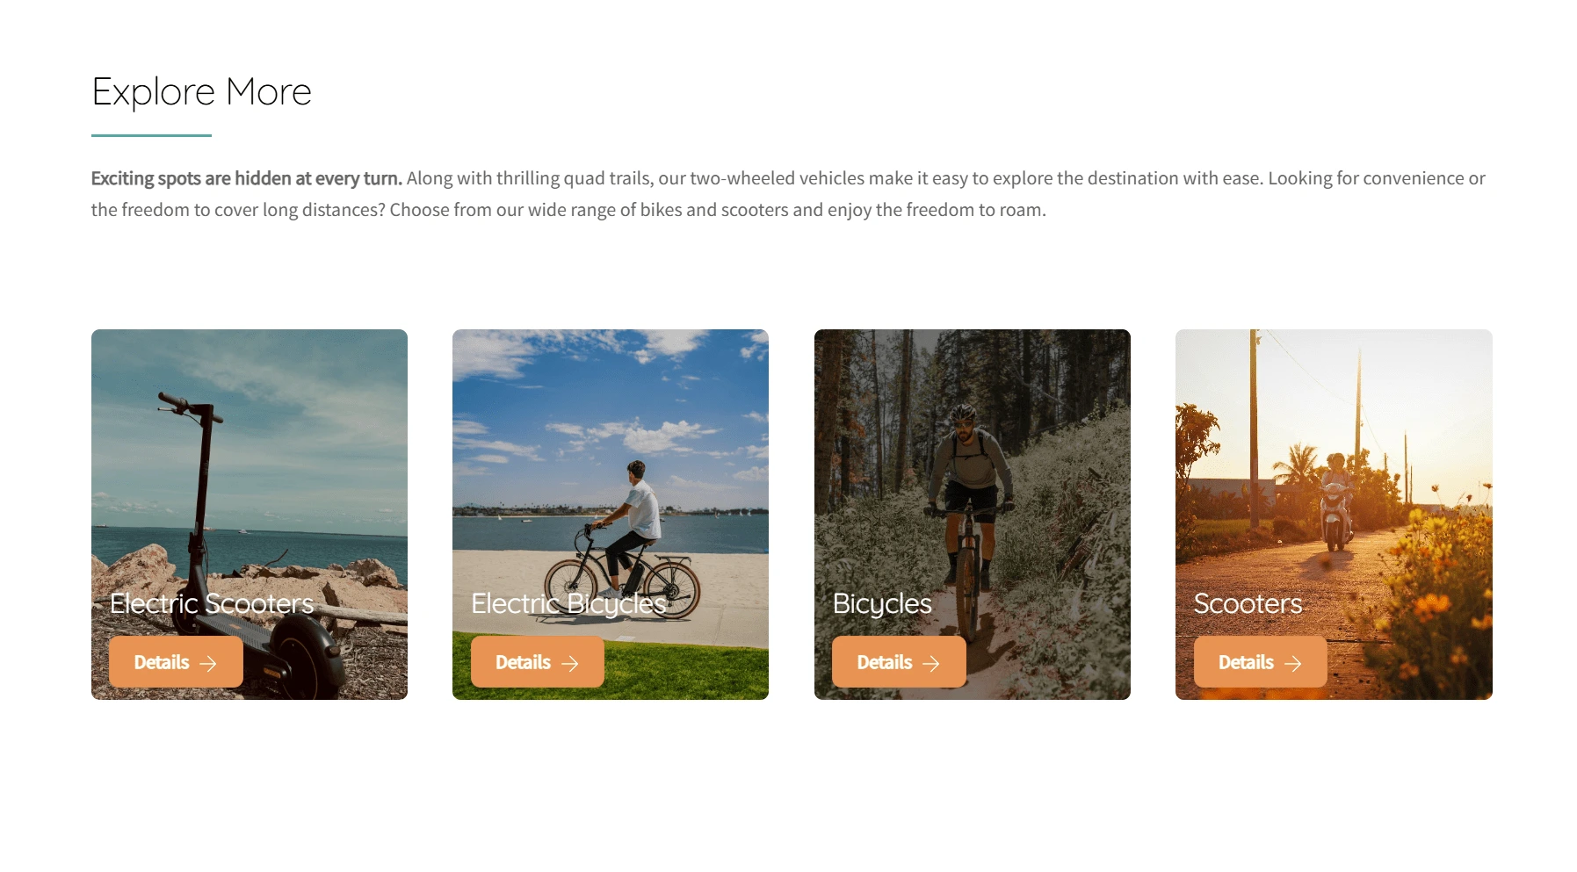Select the Scooters card title
This screenshot has height=872, width=1577.
(x=1248, y=603)
